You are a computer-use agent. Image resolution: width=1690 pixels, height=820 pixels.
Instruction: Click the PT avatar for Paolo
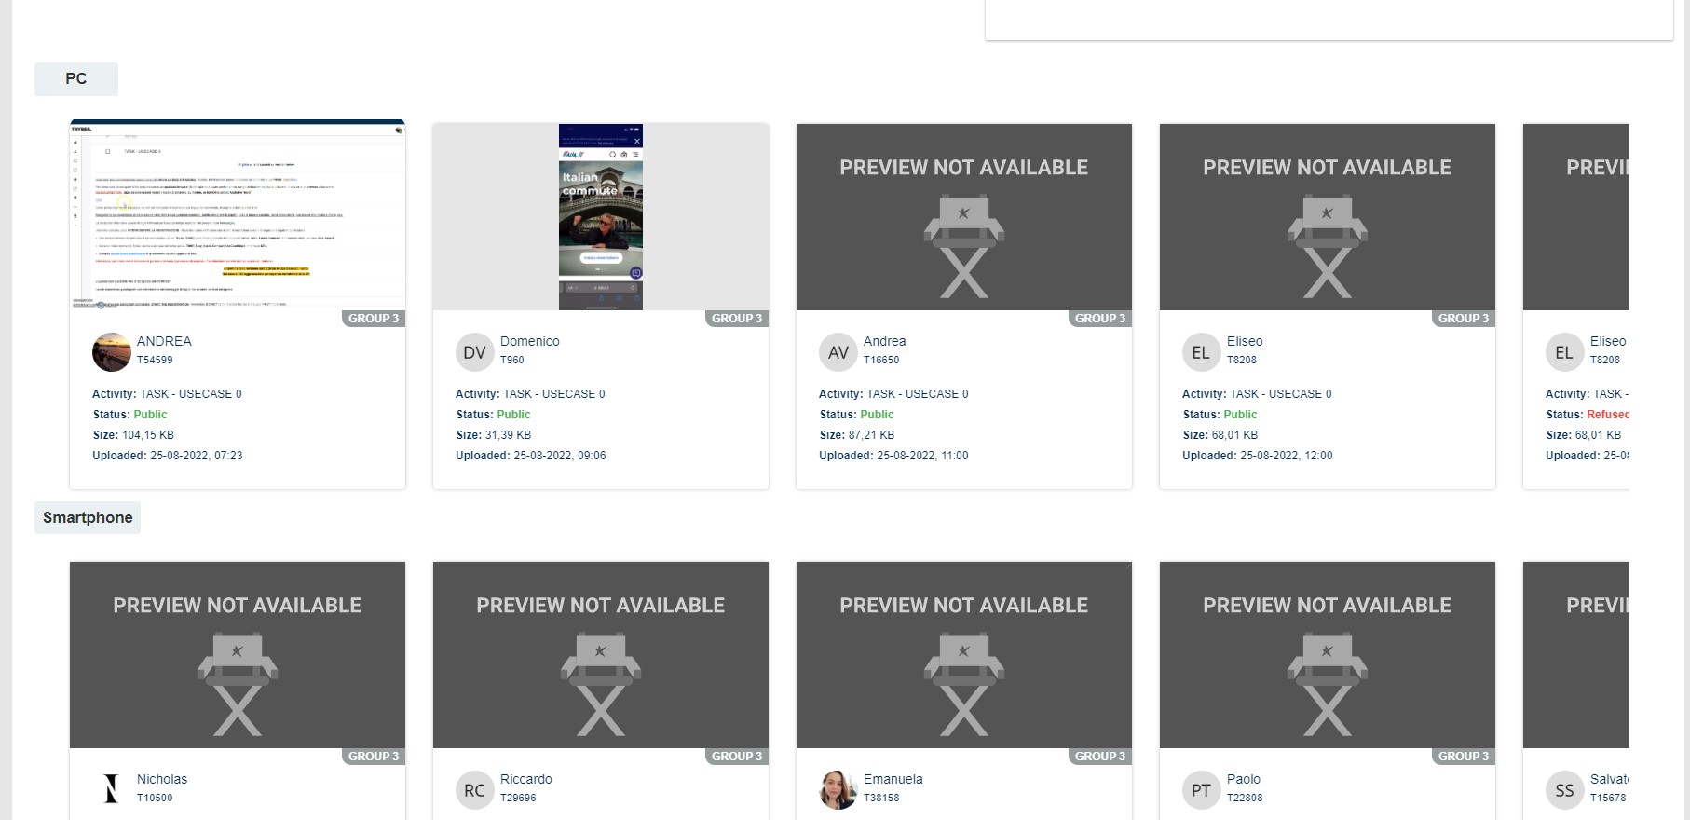point(1201,790)
